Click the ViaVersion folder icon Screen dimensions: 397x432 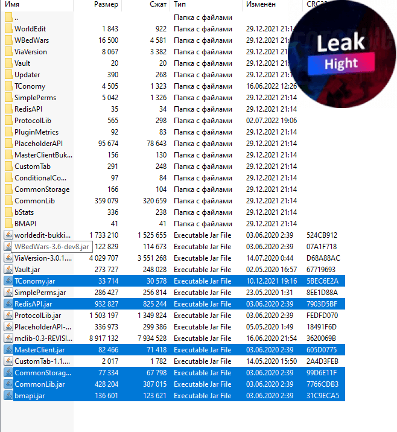pos(9,52)
